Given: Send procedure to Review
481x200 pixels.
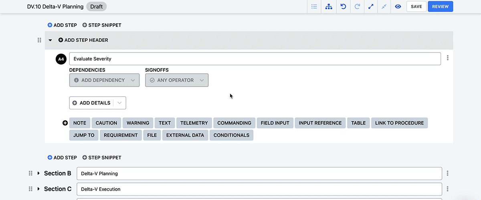Looking at the screenshot, I should pos(441,7).
